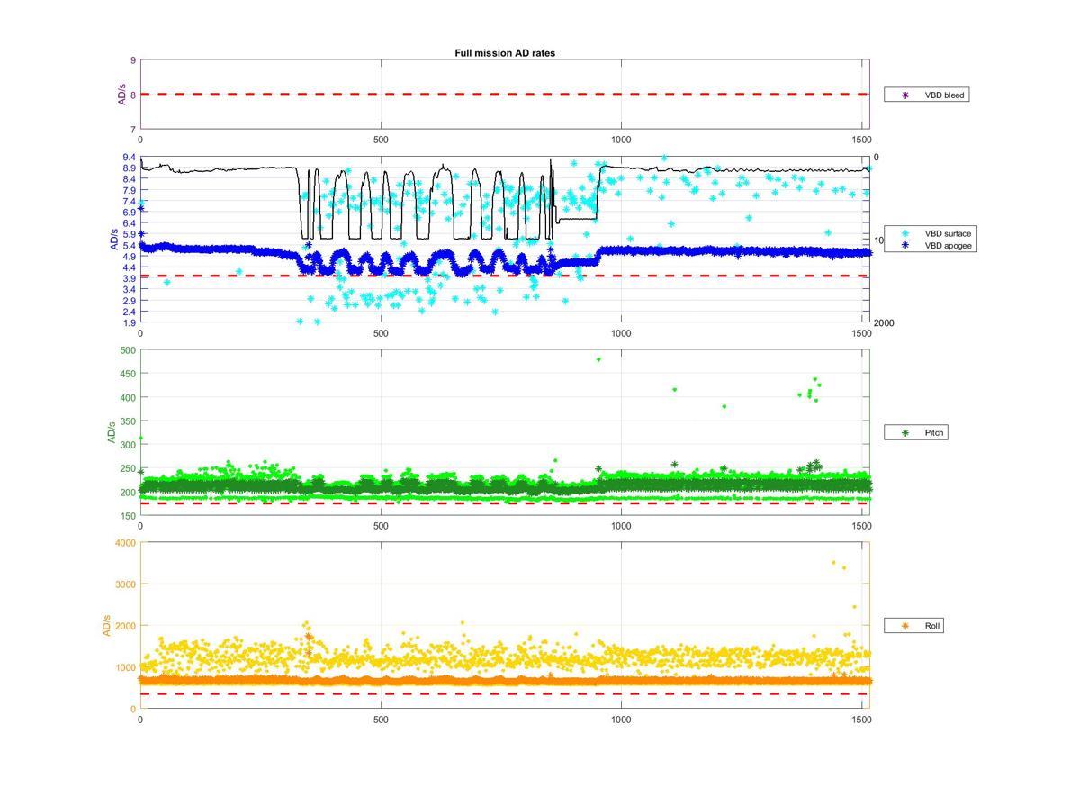Click the purple asterisk marker in VBD bleed legend

click(905, 95)
